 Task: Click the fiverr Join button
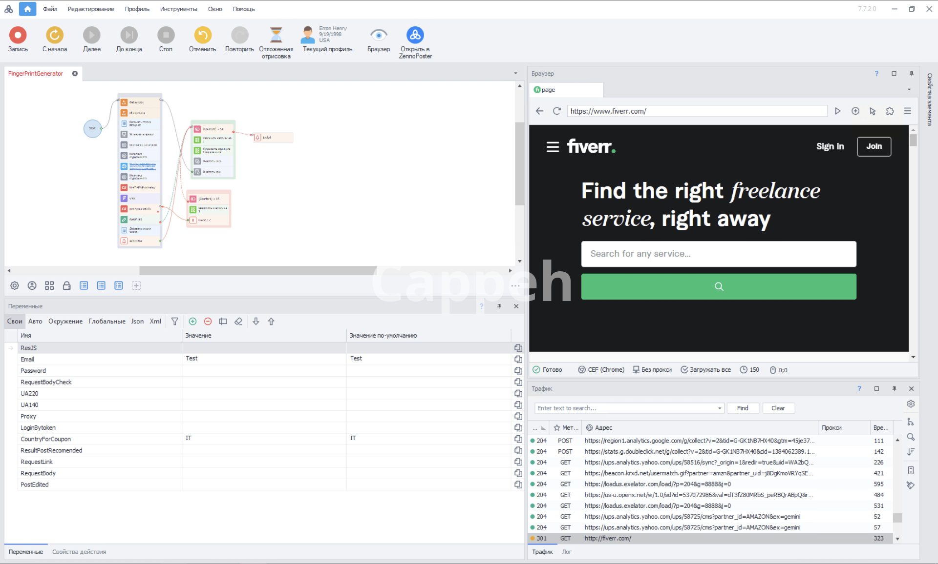(x=874, y=146)
